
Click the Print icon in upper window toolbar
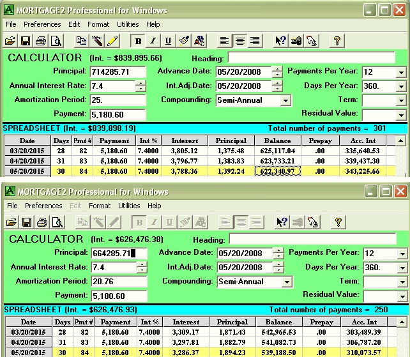[41, 41]
